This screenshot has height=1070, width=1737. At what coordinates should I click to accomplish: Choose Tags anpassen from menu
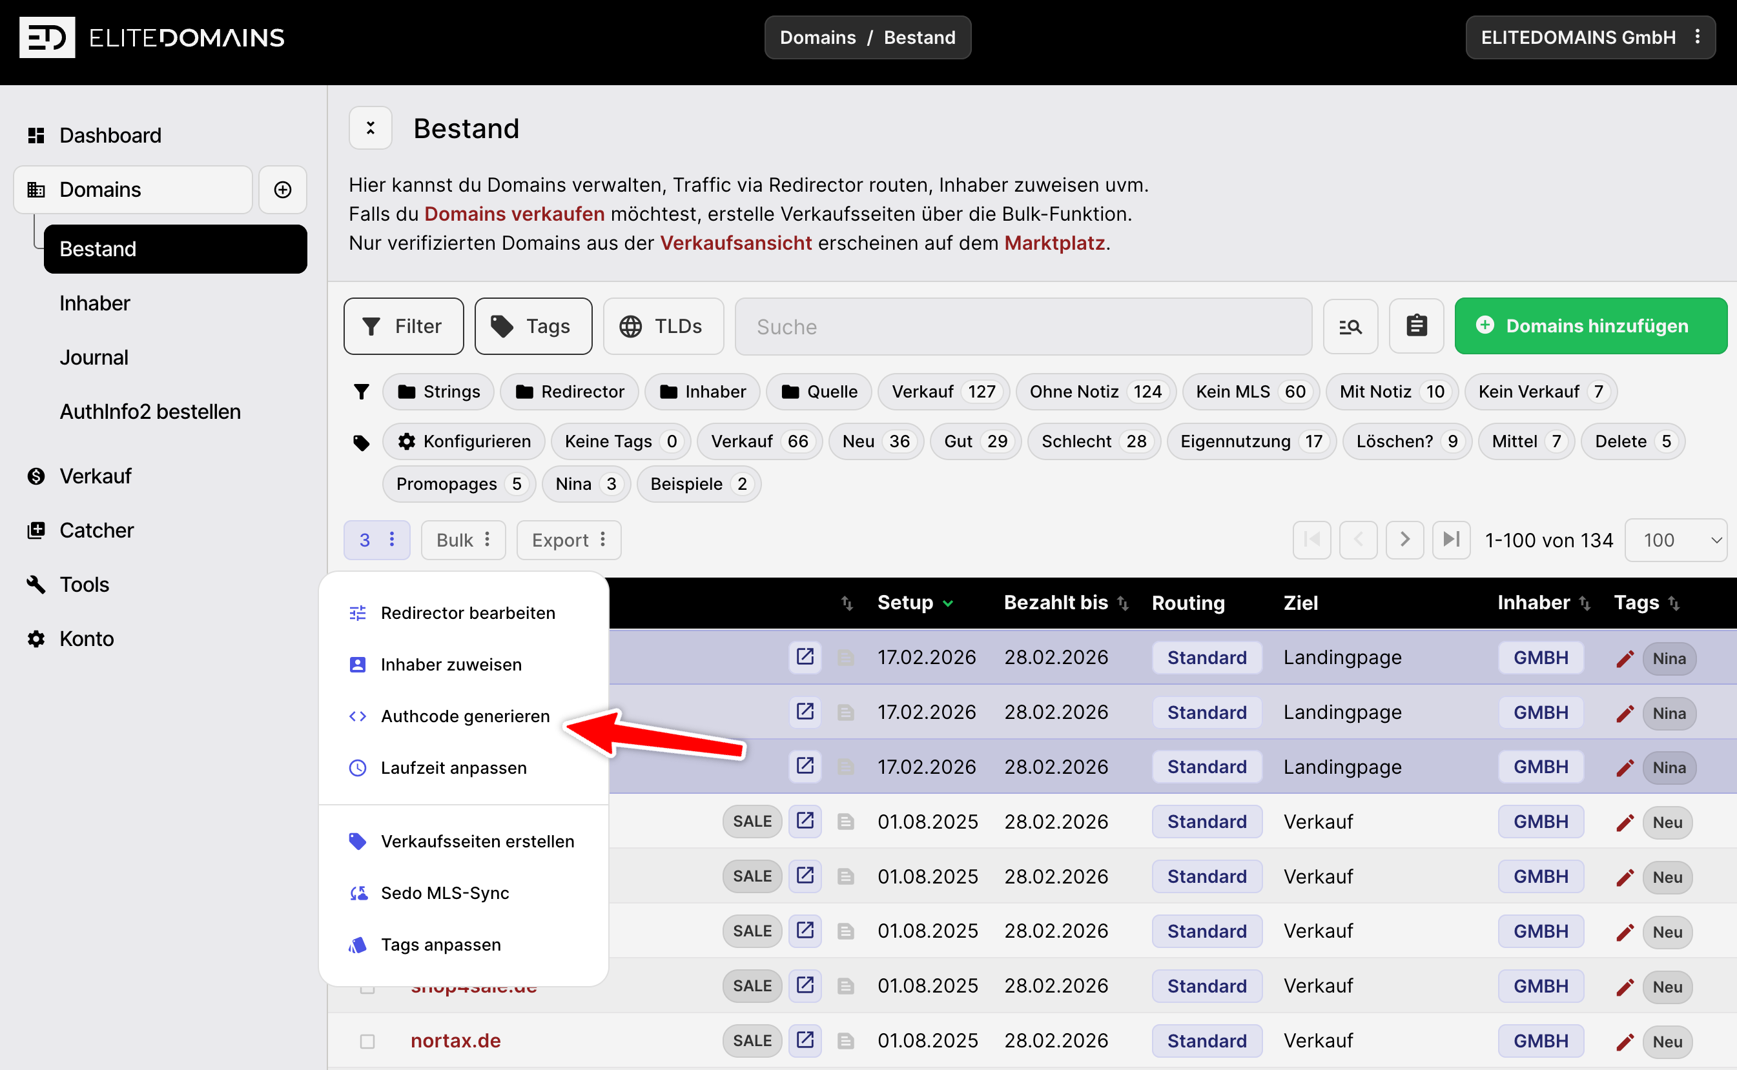pos(464,945)
